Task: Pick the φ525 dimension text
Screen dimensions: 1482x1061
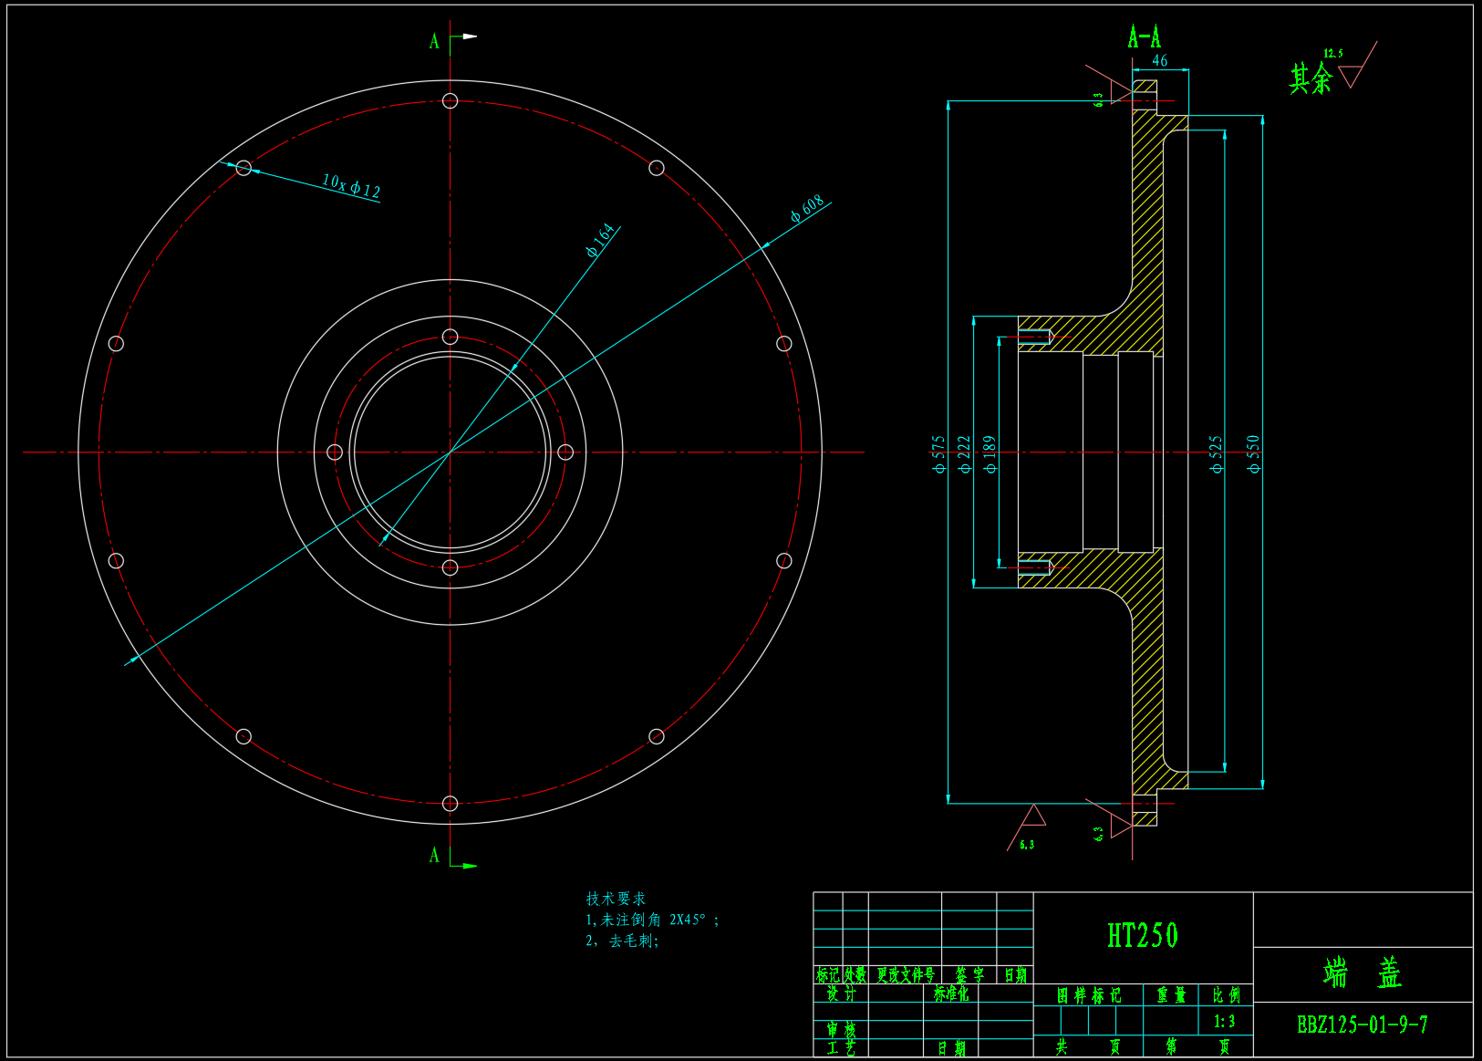Action: coord(1216,453)
